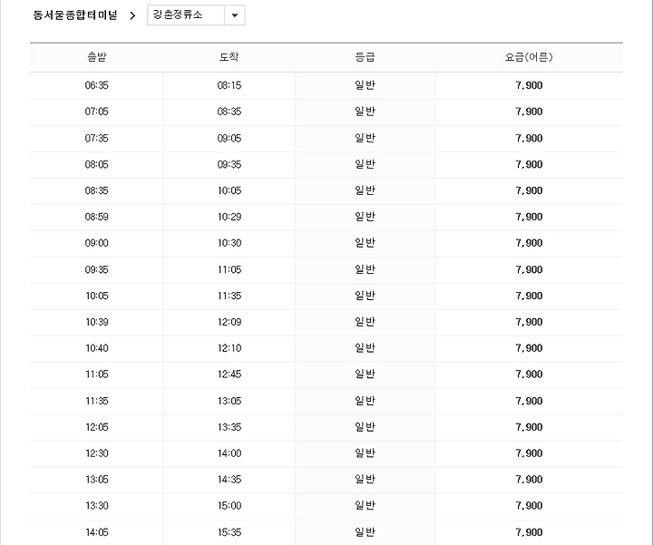Click the 7,900 fare in the 13:30 row
Image resolution: width=653 pixels, height=545 pixels.
pyautogui.click(x=529, y=506)
